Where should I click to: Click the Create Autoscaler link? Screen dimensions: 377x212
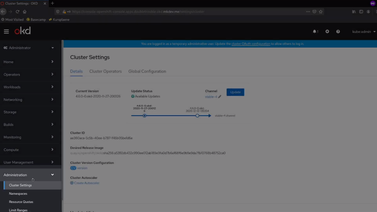[x=87, y=183]
